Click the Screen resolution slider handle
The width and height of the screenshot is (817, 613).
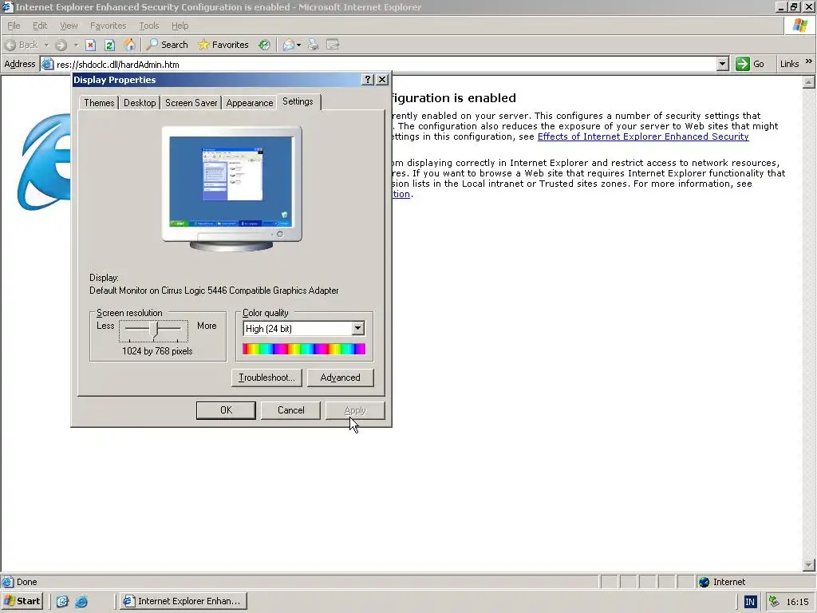(x=154, y=330)
